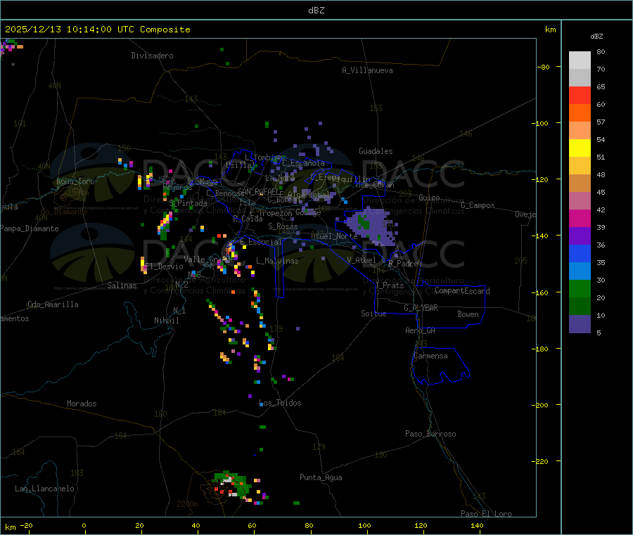
Task: Click the Guico location label
Action: tap(430, 198)
